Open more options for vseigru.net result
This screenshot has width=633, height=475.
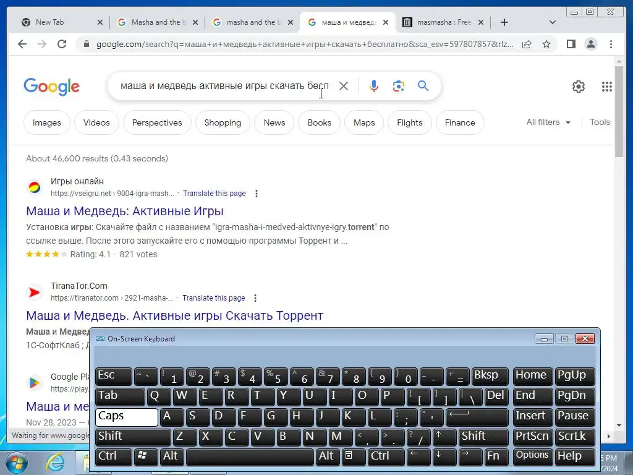tap(257, 194)
